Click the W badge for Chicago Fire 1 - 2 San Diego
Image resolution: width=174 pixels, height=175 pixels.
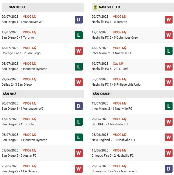(79, 51)
